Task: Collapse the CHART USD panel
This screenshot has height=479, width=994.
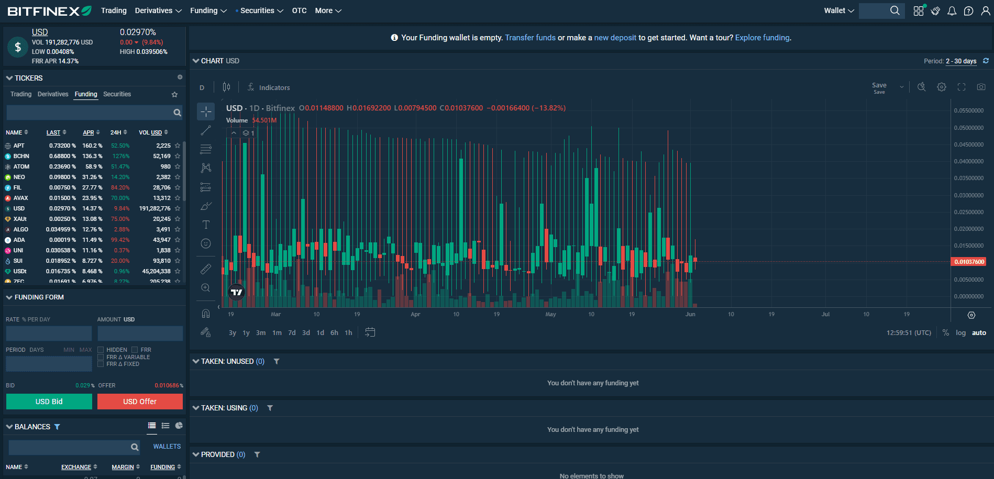Action: click(x=196, y=61)
